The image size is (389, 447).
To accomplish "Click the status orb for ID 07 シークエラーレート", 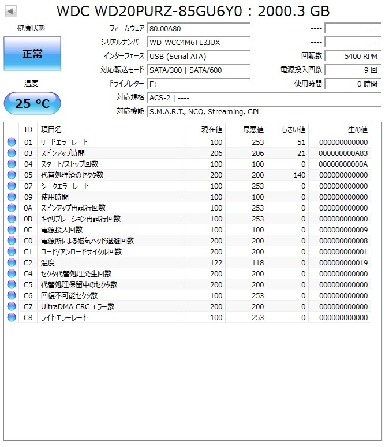I will pyautogui.click(x=12, y=186).
